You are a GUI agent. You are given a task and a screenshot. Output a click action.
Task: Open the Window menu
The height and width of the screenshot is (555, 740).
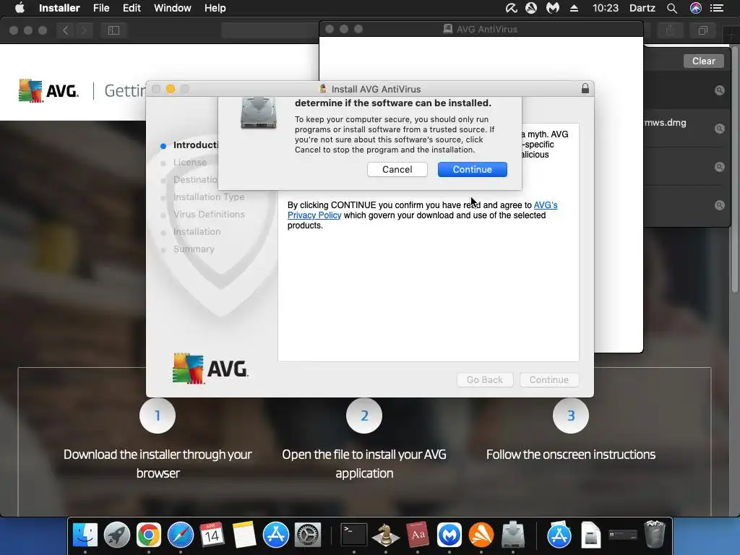(x=172, y=8)
